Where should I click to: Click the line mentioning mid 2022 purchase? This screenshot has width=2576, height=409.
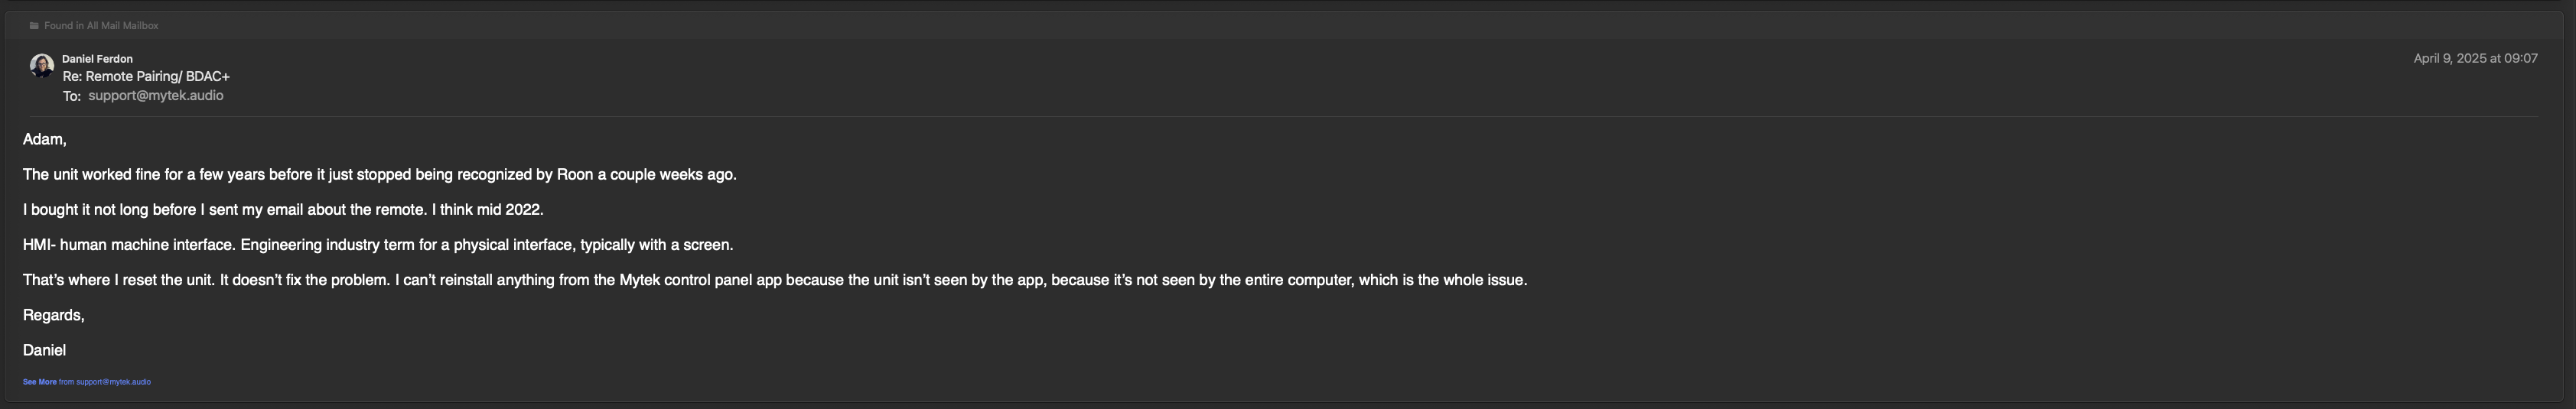pyautogui.click(x=283, y=210)
